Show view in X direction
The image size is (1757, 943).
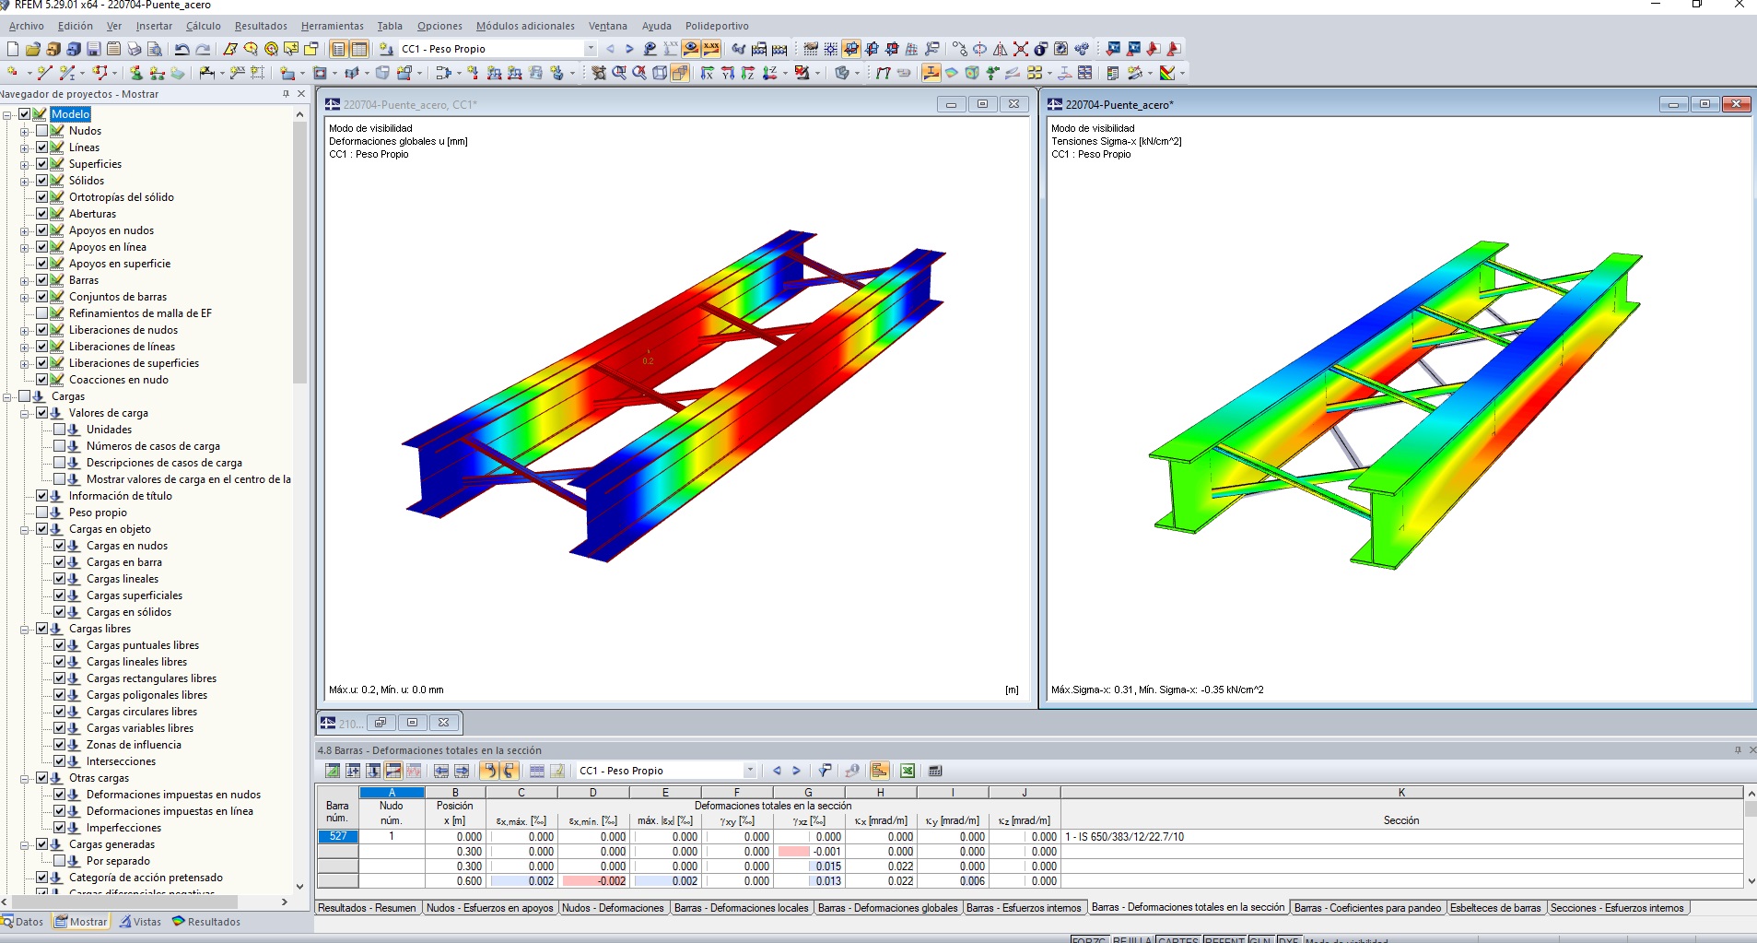click(707, 73)
